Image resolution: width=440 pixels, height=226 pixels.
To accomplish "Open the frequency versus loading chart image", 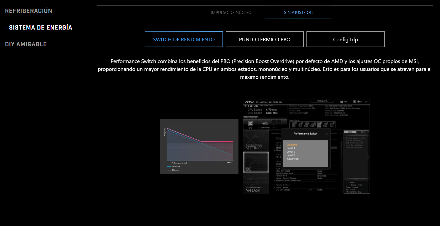I will 199,146.
